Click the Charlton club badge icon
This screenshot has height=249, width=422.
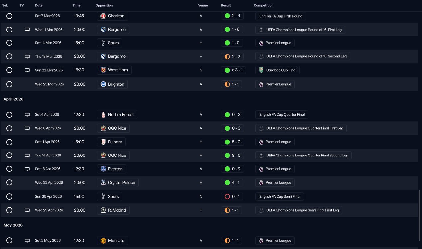pyautogui.click(x=103, y=16)
